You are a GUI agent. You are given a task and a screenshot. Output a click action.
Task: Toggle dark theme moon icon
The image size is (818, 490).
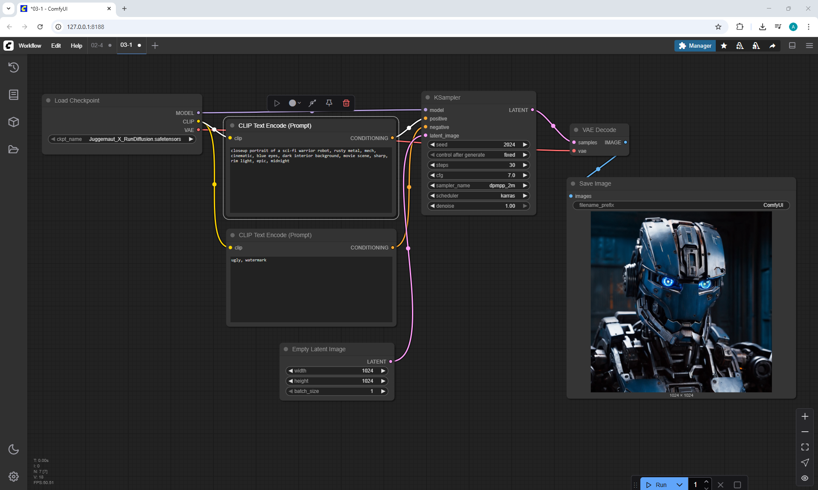14,449
